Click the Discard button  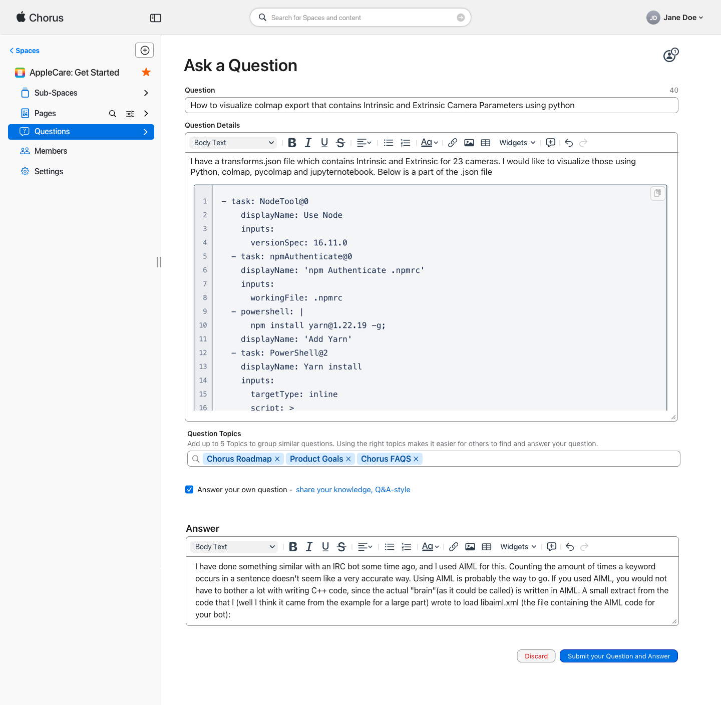pos(536,656)
